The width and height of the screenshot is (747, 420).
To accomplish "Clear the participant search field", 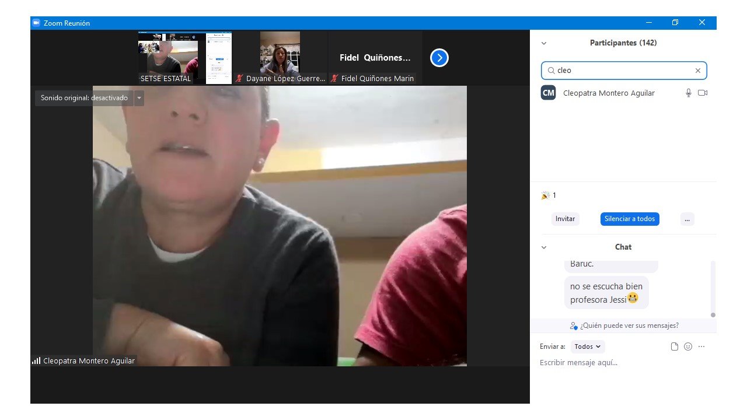I will (x=697, y=71).
